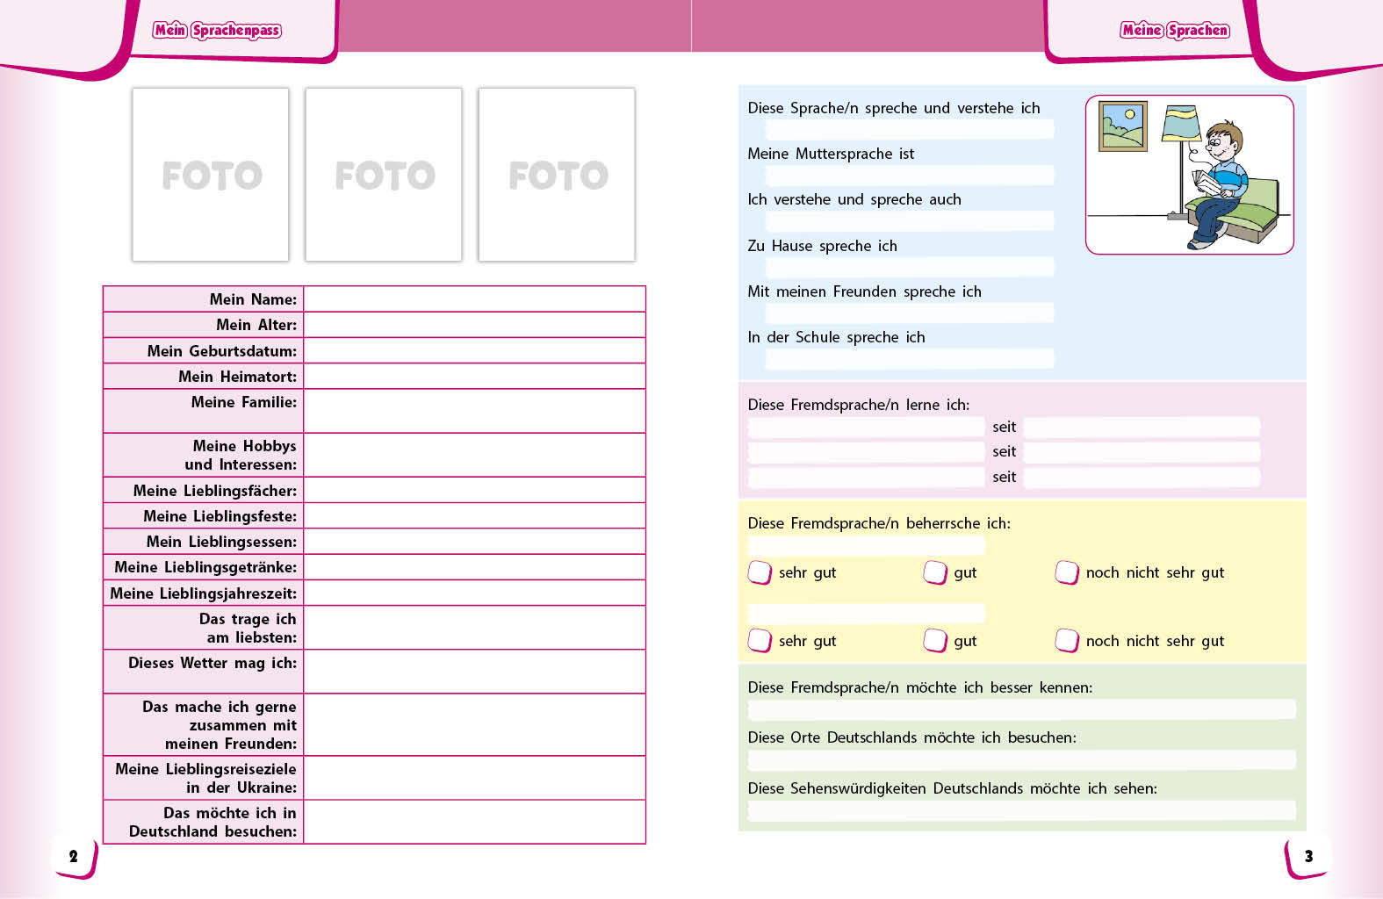
Task: Tick the upper row 'noch nicht sehr gut' box
Action: click(x=1067, y=572)
